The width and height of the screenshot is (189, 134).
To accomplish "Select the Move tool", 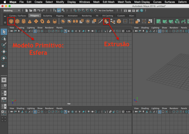I will [4, 51].
